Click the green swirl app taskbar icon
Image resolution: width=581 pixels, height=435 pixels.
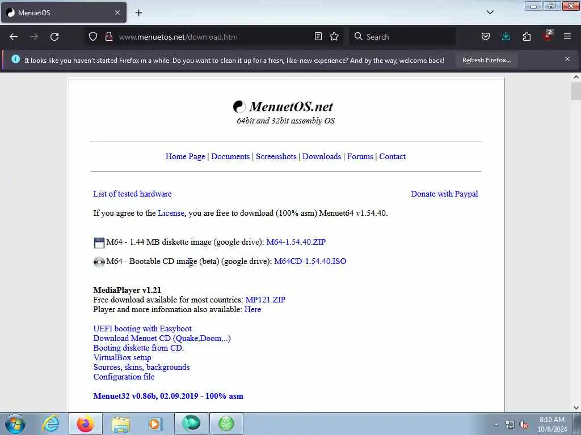[191, 424]
